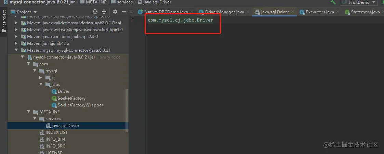Select the SocketFactory interface
Viewport: 384px width, 154px height.
(x=71, y=98)
